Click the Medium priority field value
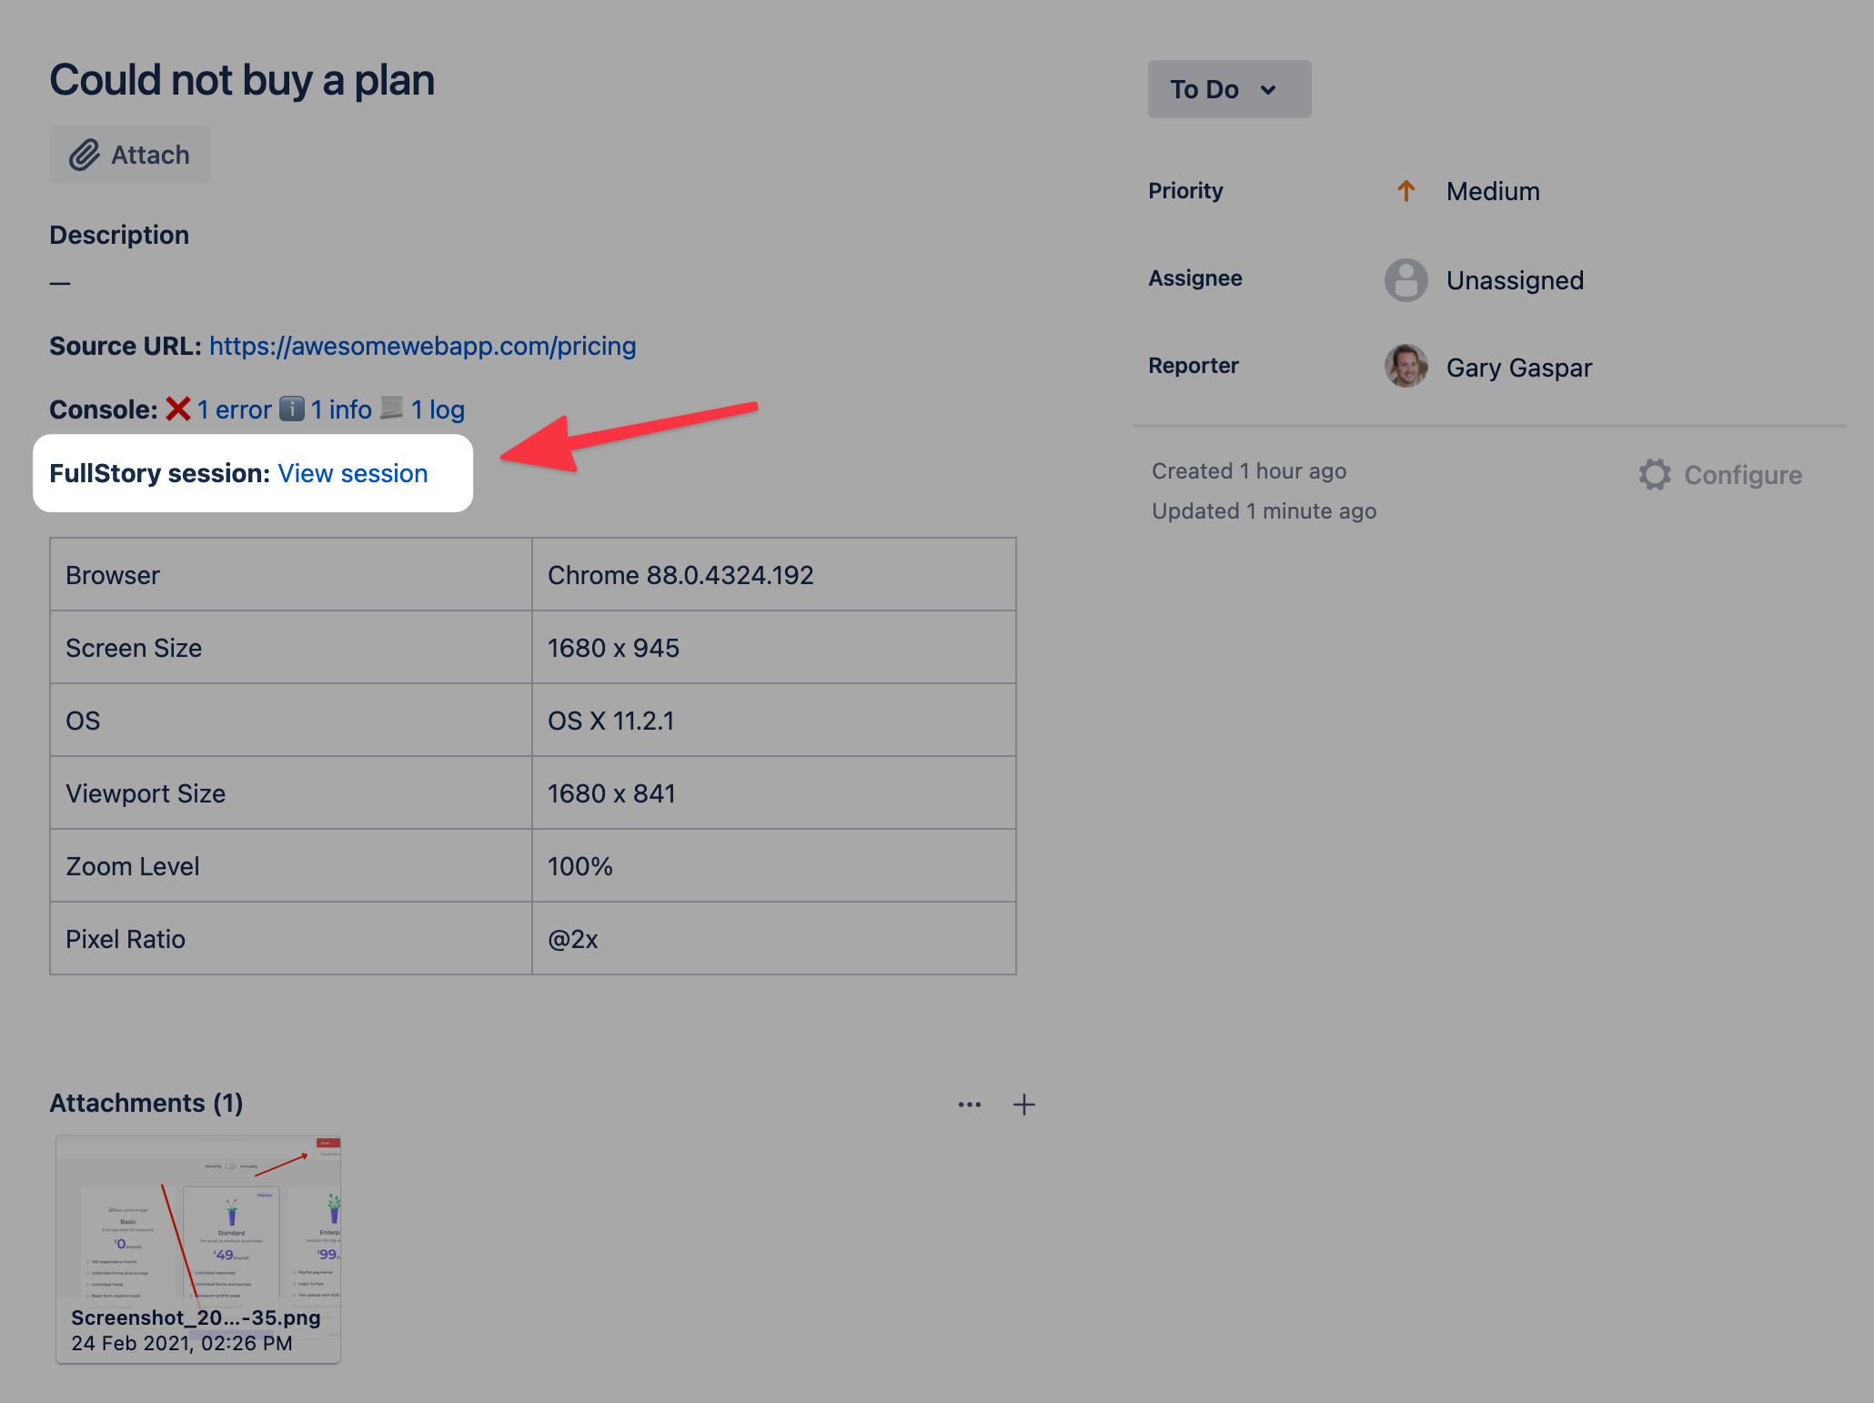 click(1493, 191)
